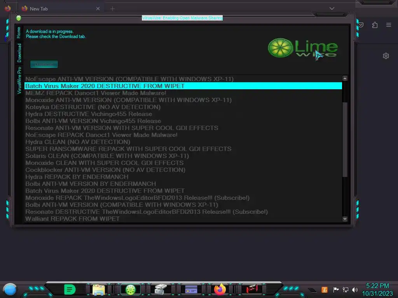This screenshot has height=298, width=398.
Task: Click the window title "VirusWire: Enabling Open Malware Sharing"
Action: pyautogui.click(x=182, y=18)
